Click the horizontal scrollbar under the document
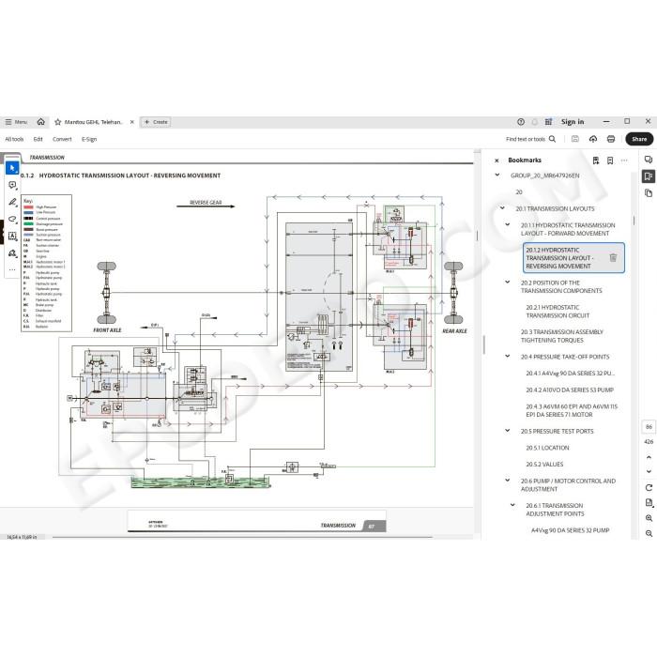This screenshot has width=657, height=657. [242, 537]
